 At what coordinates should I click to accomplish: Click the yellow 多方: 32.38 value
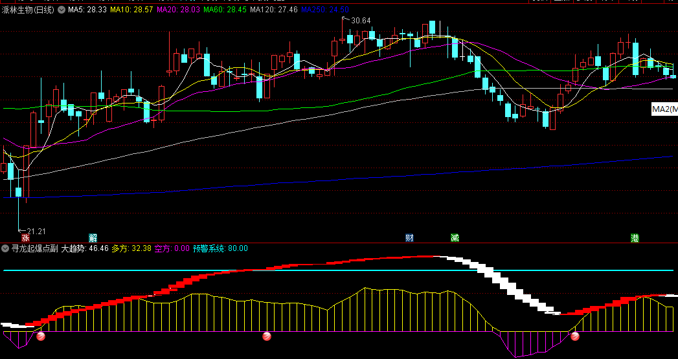[131, 248]
